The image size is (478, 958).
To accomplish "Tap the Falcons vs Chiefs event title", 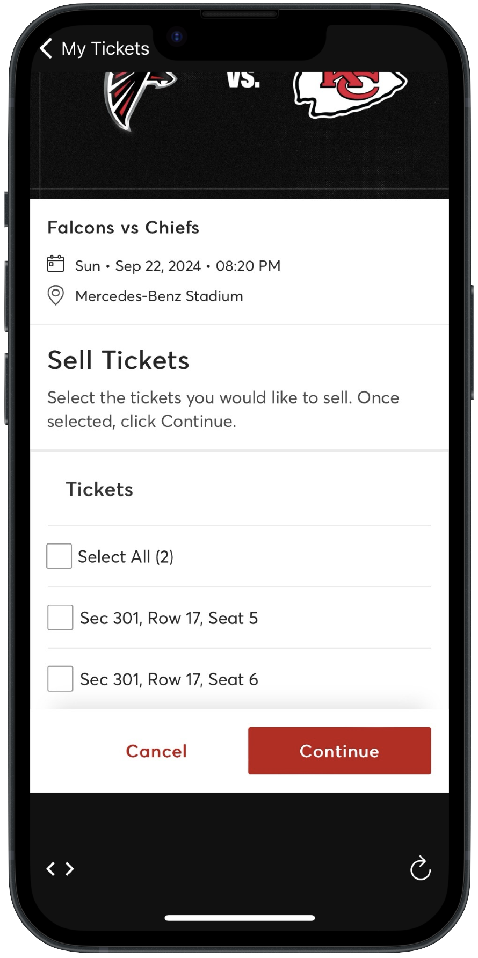I will click(x=123, y=227).
